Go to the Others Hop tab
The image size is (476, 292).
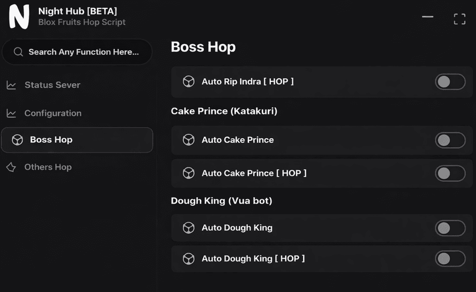click(x=48, y=167)
